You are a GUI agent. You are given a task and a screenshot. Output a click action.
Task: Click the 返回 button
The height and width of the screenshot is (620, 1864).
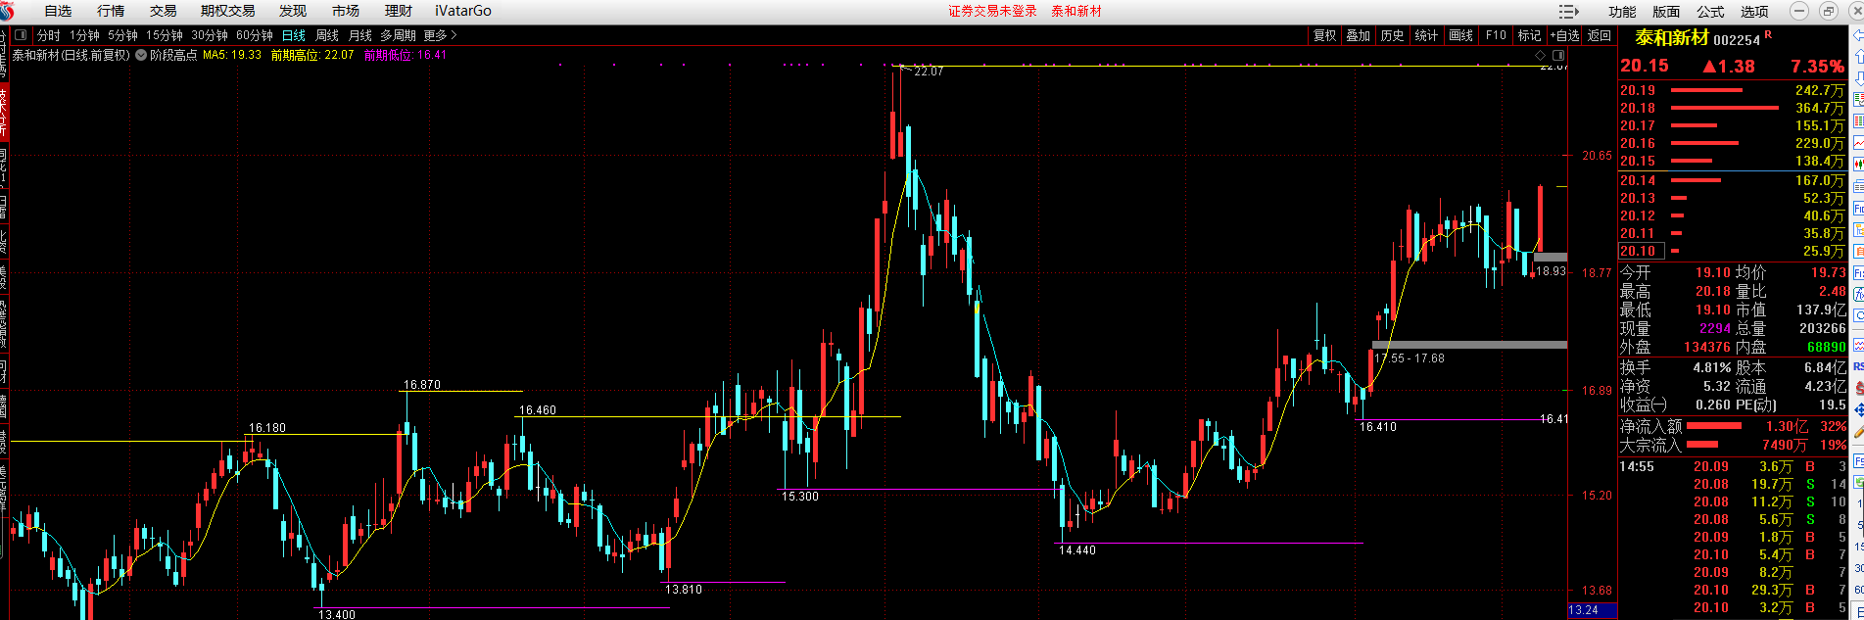(1600, 35)
